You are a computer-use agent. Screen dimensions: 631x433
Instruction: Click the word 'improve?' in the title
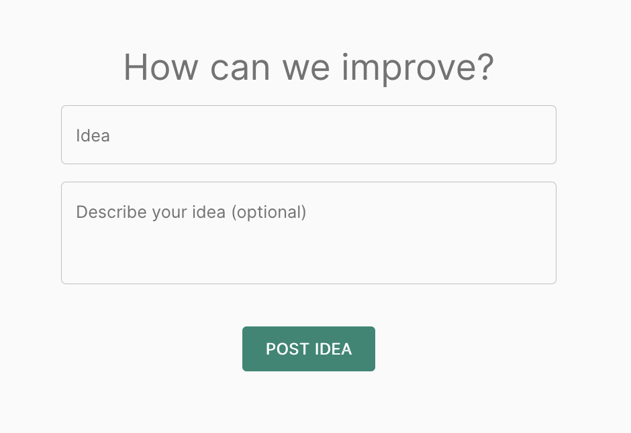[418, 68]
